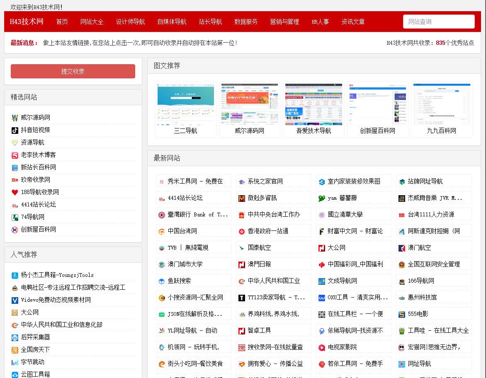Open the 首页 home menu item
Image resolution: width=486 pixels, height=378 pixels.
[x=62, y=22]
